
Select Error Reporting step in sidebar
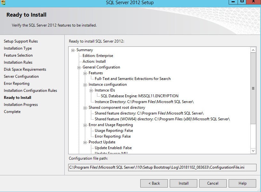pyautogui.click(x=17, y=84)
